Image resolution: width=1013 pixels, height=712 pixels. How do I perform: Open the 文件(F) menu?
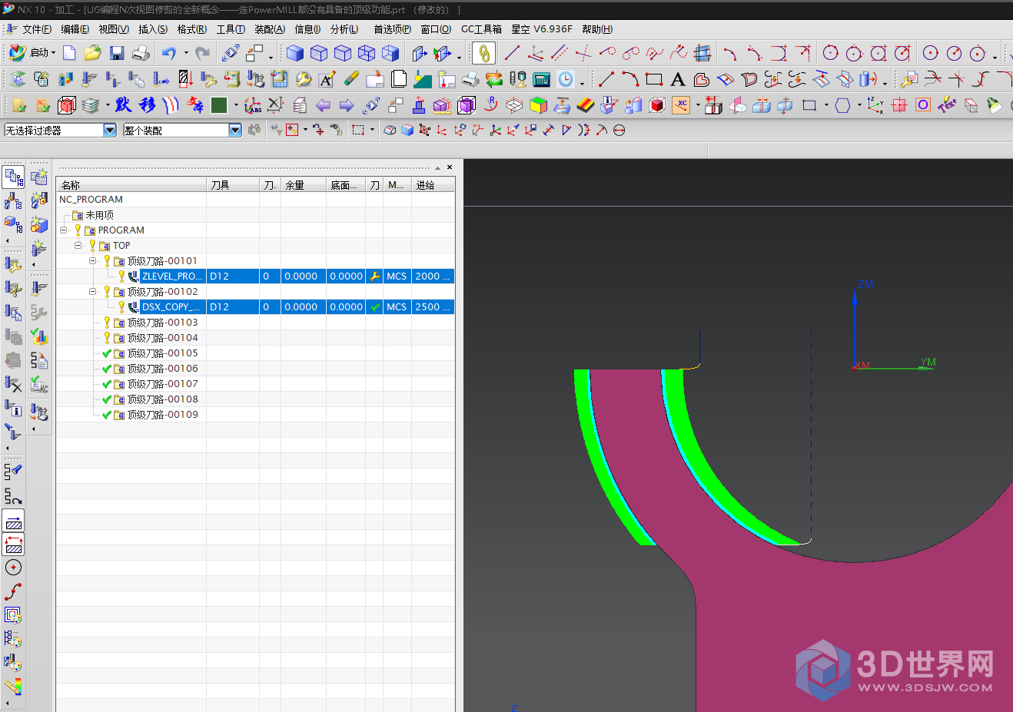(x=37, y=29)
